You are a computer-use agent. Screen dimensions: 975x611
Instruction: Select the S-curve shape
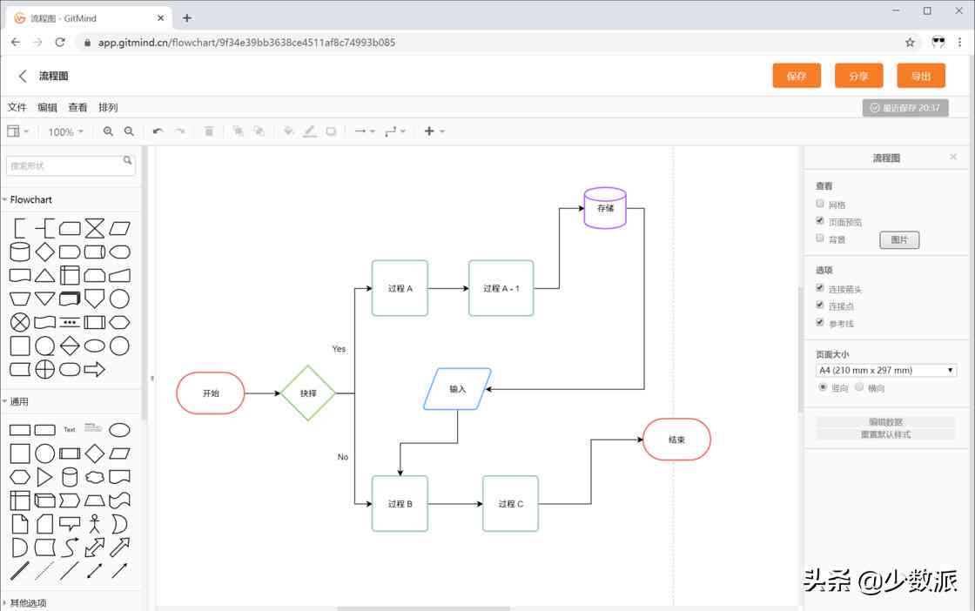(70, 547)
